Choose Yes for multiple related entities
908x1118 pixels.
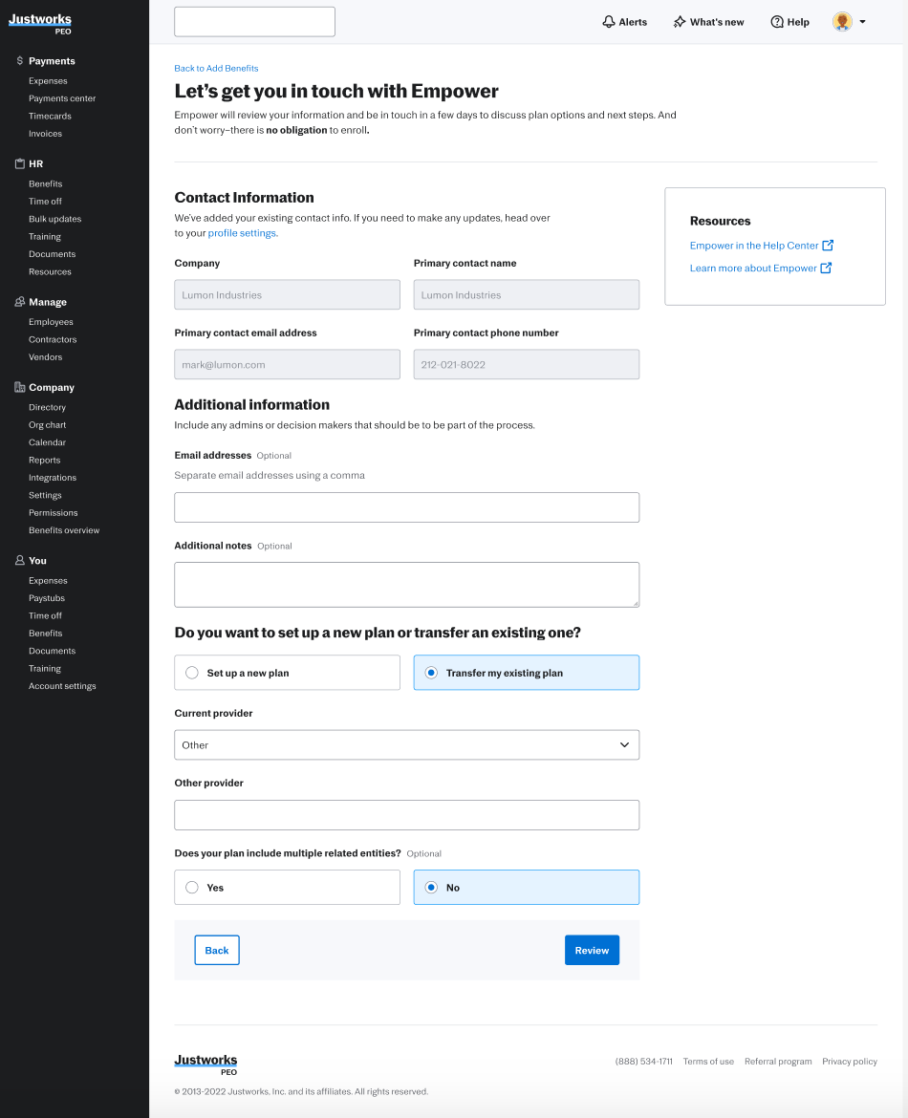tap(287, 887)
